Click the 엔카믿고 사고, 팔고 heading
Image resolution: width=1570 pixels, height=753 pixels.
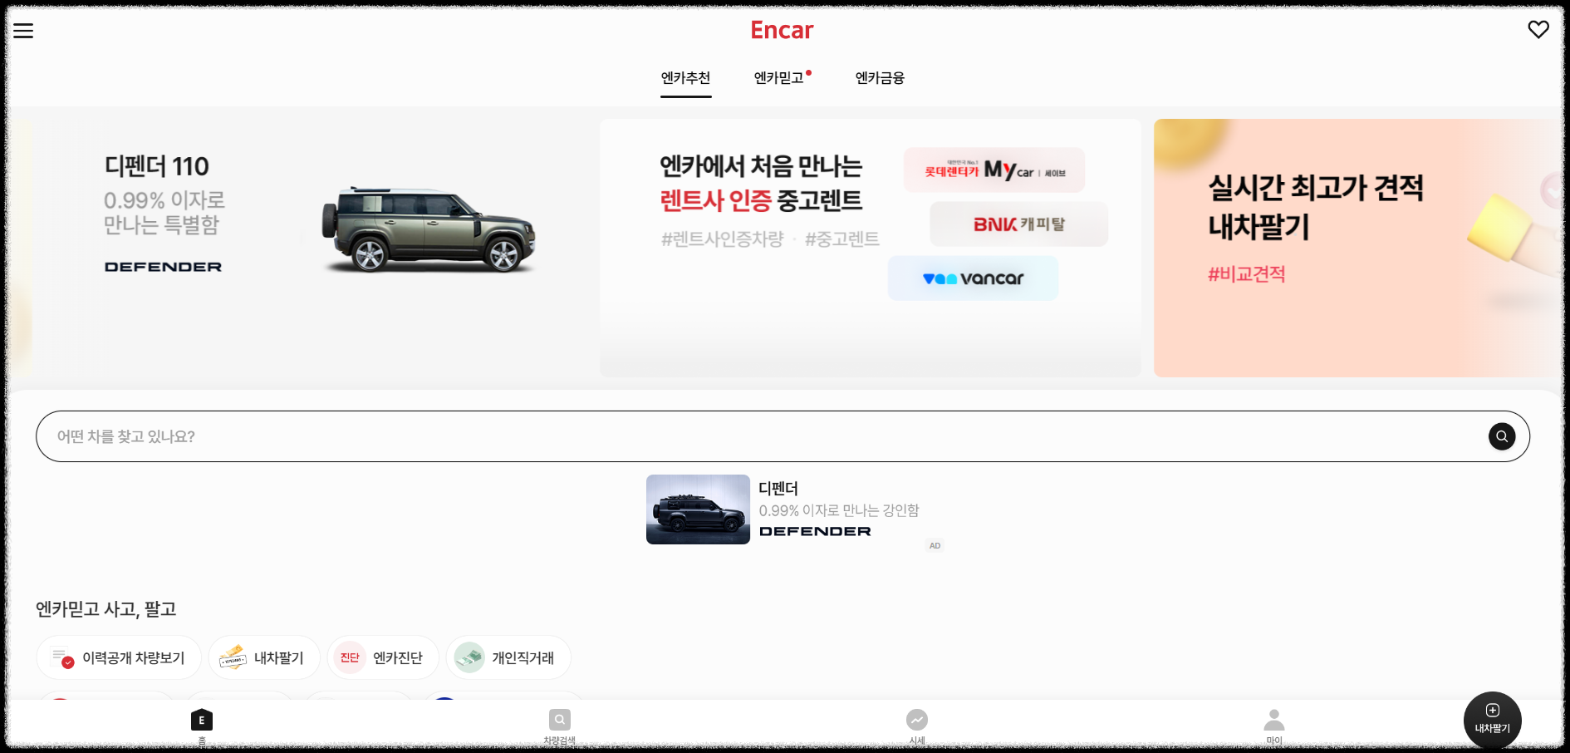point(105,609)
